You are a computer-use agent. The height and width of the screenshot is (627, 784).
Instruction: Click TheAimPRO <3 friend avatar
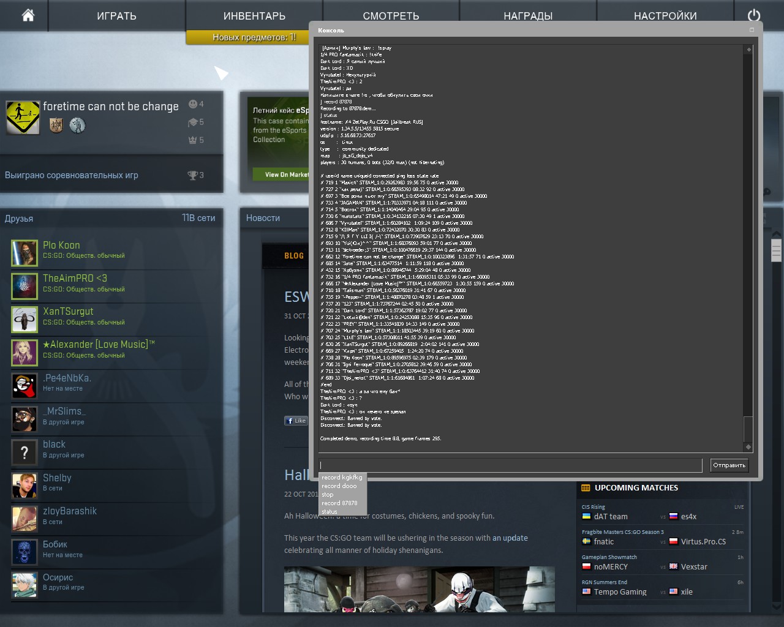pyautogui.click(x=24, y=286)
